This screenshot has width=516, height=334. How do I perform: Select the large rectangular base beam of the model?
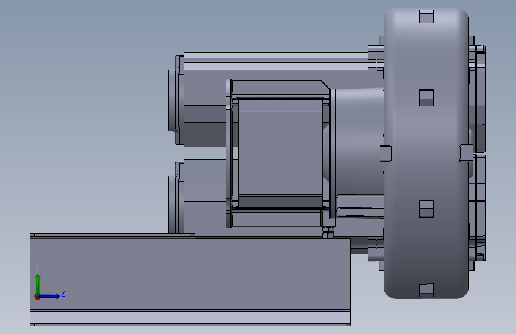click(190, 279)
